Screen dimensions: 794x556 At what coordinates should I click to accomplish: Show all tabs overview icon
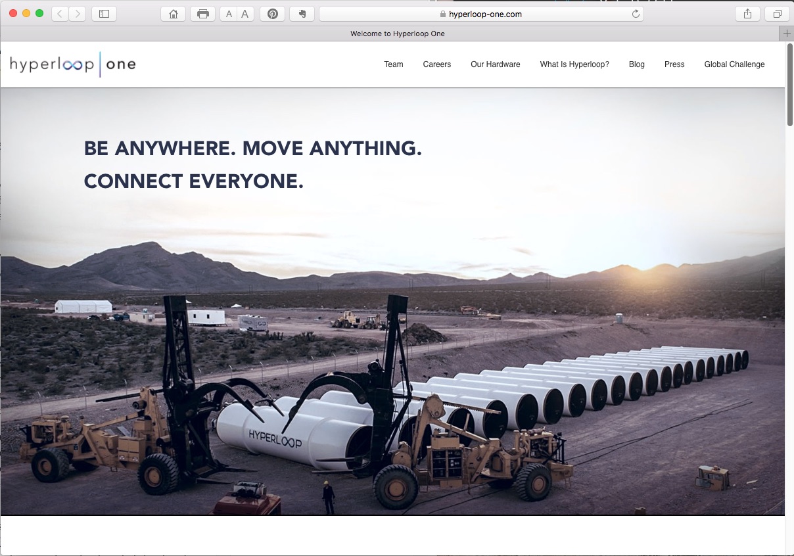click(777, 14)
